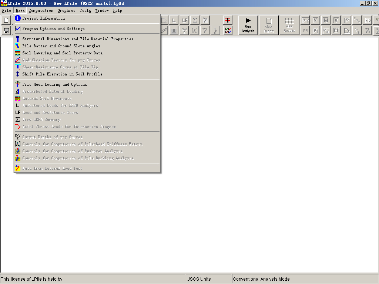Open Program Options and Settings
379x284 pixels.
point(87,29)
